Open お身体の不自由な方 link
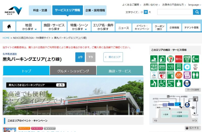The height and width of the screenshot is (132, 202). tap(174, 5)
